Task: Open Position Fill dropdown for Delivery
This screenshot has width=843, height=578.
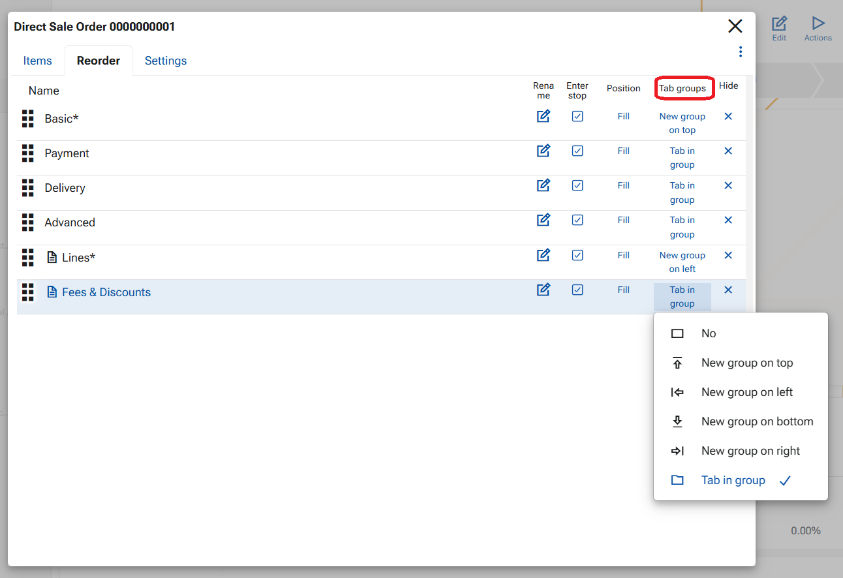Action: coord(623,185)
